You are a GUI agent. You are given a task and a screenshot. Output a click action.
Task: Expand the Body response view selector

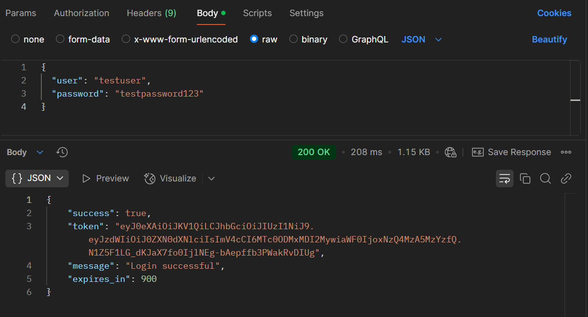coord(25,152)
